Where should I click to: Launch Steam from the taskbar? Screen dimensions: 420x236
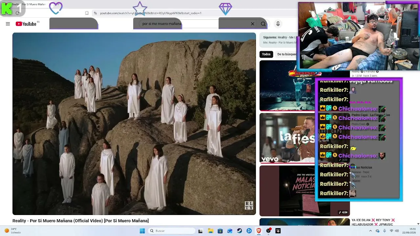coord(240,231)
